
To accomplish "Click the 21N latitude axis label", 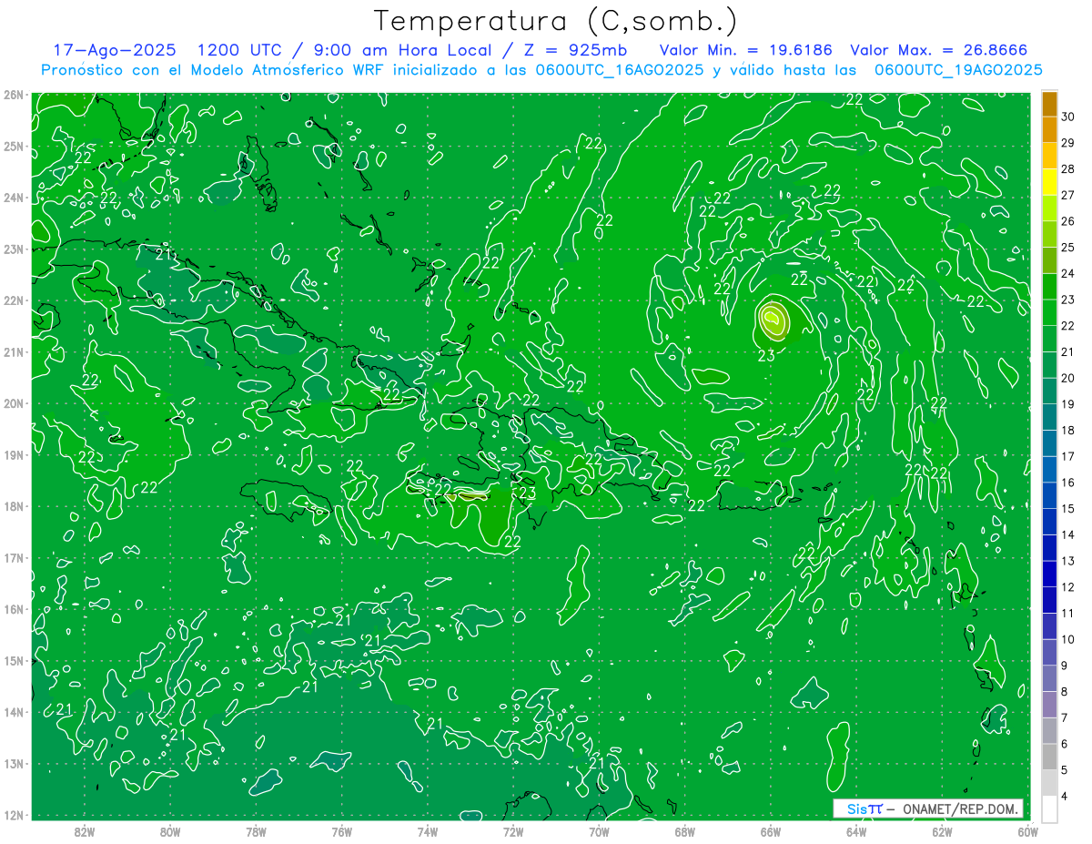I will (13, 352).
